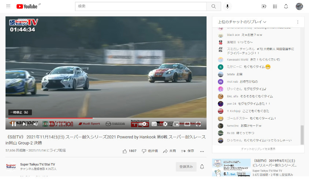Screen dimensions: 309x180
Task: Open more actions menu below video
Action: pos(202,151)
